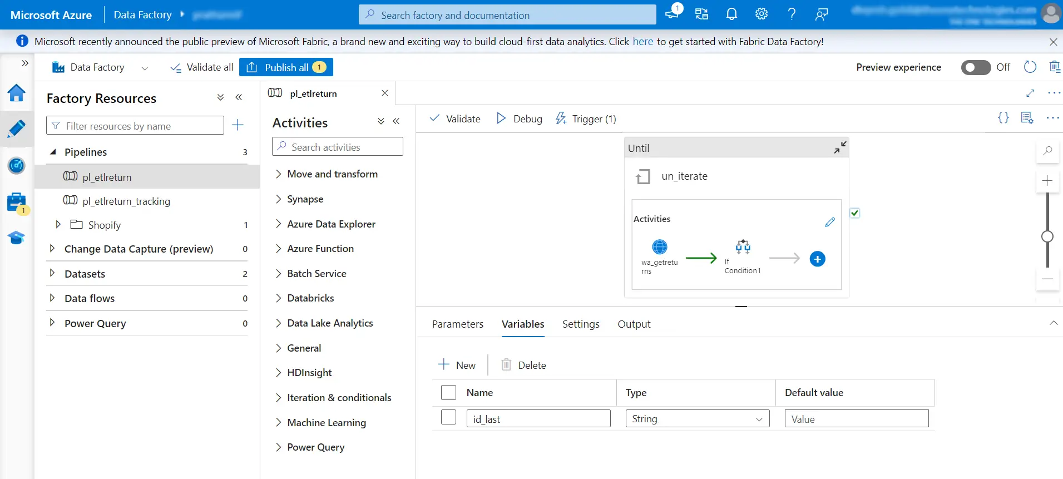Click Publish all button
1063x479 pixels.
pos(286,67)
